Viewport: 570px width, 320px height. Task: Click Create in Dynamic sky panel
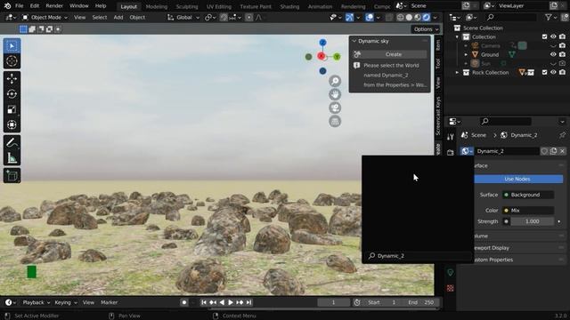coord(394,54)
